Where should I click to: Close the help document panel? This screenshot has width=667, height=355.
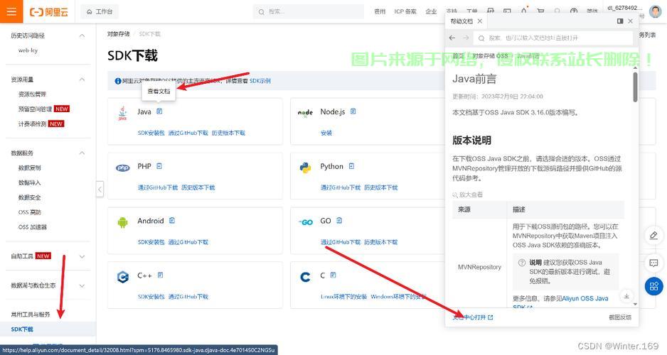(631, 21)
